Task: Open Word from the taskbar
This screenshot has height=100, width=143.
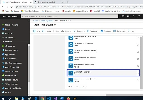Action: click(x=62, y=99)
